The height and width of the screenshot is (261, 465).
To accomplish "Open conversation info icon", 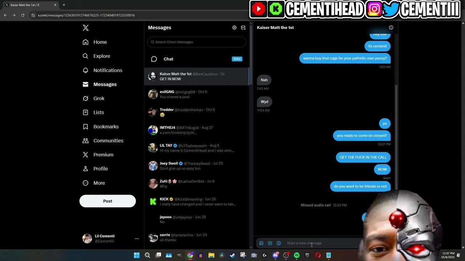I will 391,28.
